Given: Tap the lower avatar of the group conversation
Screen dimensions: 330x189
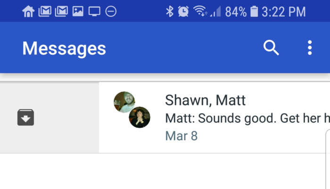Looking at the screenshot, I should coord(140,118).
